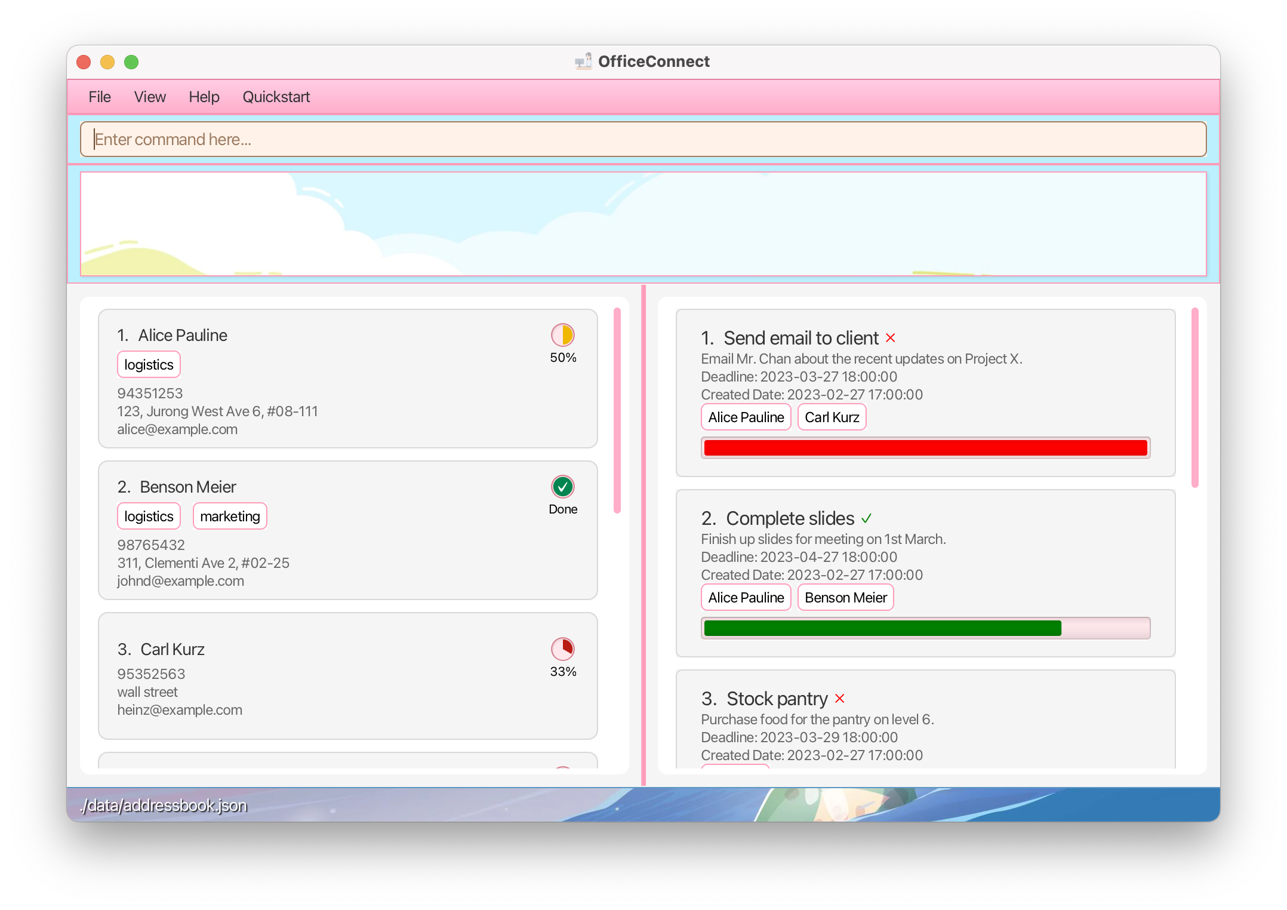The height and width of the screenshot is (910, 1287).
Task: Open the Help menu
Action: (204, 97)
